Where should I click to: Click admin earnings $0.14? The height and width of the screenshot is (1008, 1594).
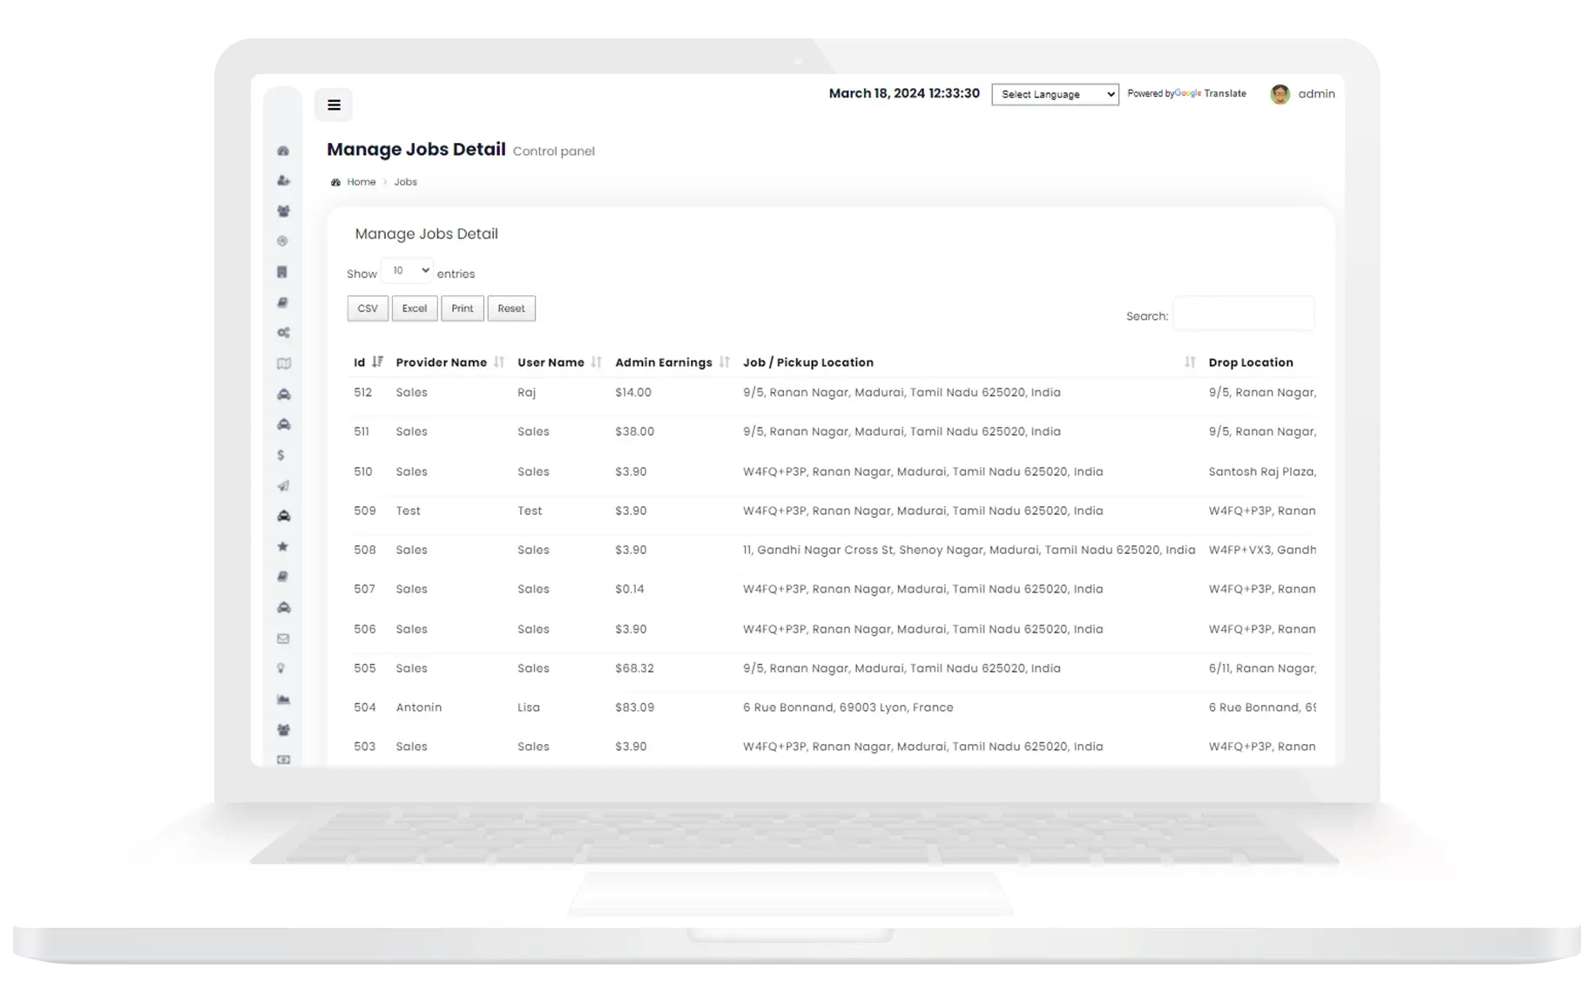click(630, 589)
